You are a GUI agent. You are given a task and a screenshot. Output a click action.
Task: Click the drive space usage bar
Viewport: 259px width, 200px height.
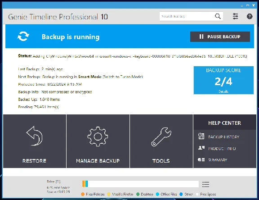(140, 184)
